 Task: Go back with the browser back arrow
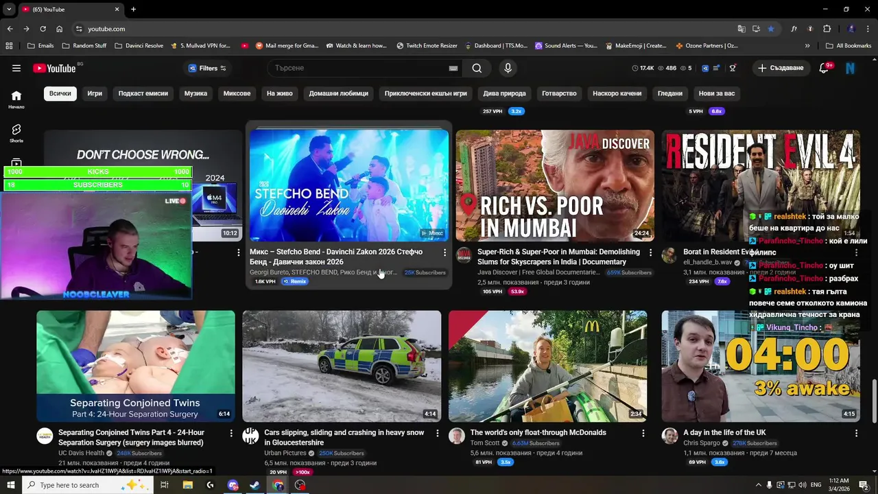click(x=10, y=29)
